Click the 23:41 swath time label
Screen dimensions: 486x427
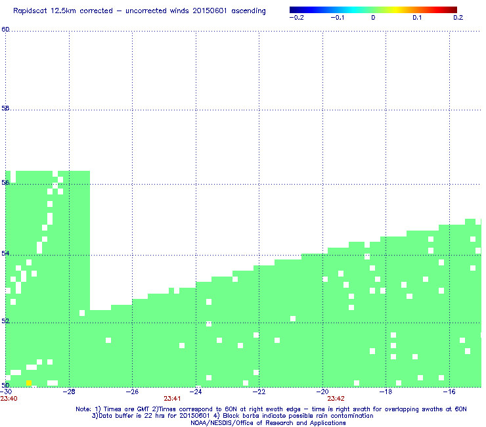(x=172, y=399)
